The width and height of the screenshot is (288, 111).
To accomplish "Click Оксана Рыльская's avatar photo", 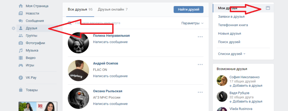I will click(x=78, y=98).
